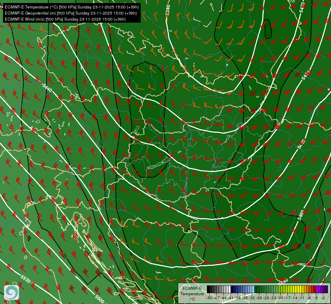Image resolution: width=331 pixels, height=304 pixels.
Task: Select the ECMWF-E Geopotential header line
Action: 71,13
